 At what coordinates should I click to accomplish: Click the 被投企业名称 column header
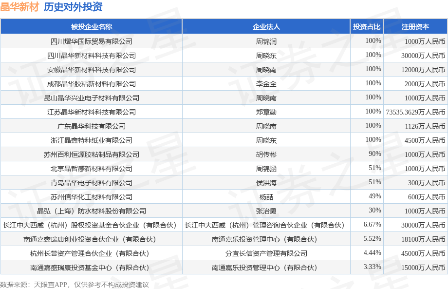[x=92, y=27]
